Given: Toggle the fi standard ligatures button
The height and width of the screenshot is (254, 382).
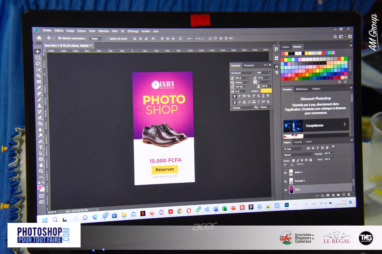Looking at the screenshot, I should click(x=235, y=102).
